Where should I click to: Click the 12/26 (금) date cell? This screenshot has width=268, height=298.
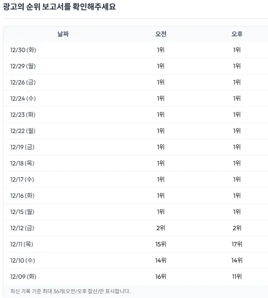pos(23,82)
